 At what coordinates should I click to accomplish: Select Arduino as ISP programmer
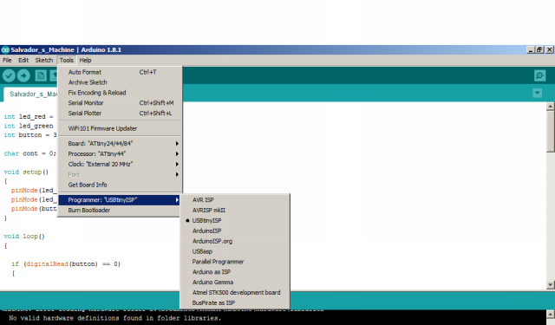[235, 272]
